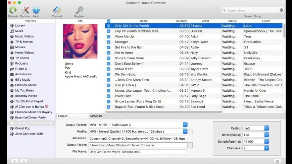
Task: Click the bottom-left double bar button
Action: [x=23, y=161]
